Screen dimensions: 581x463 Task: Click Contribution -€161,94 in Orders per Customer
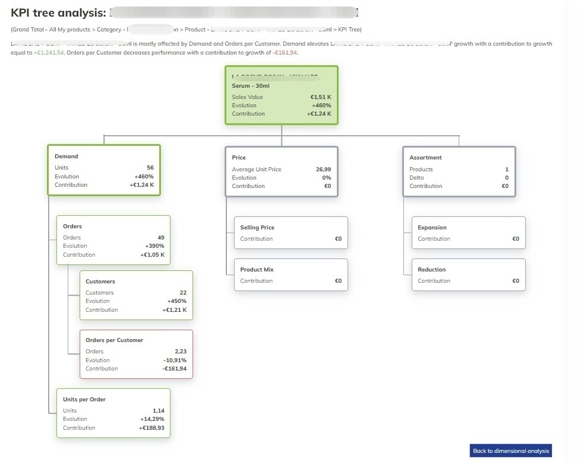174,369
